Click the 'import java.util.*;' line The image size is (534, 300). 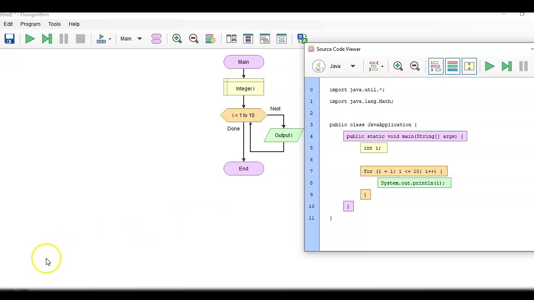[357, 90]
